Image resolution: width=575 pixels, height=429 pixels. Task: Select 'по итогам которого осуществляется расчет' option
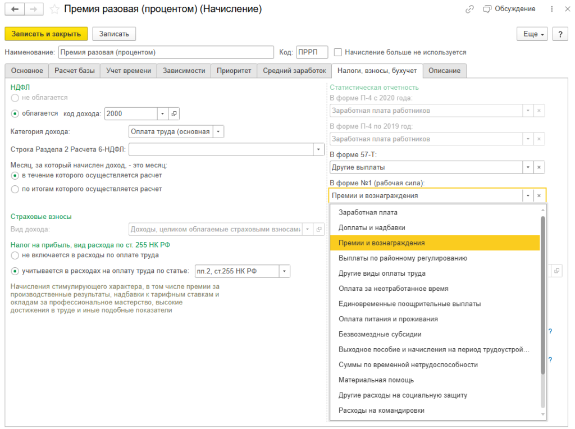(15, 189)
